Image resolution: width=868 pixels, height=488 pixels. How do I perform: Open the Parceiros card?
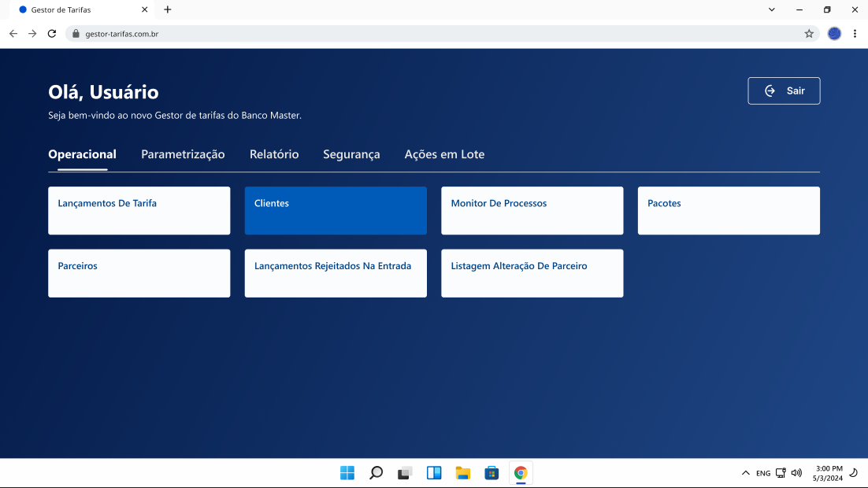139,273
